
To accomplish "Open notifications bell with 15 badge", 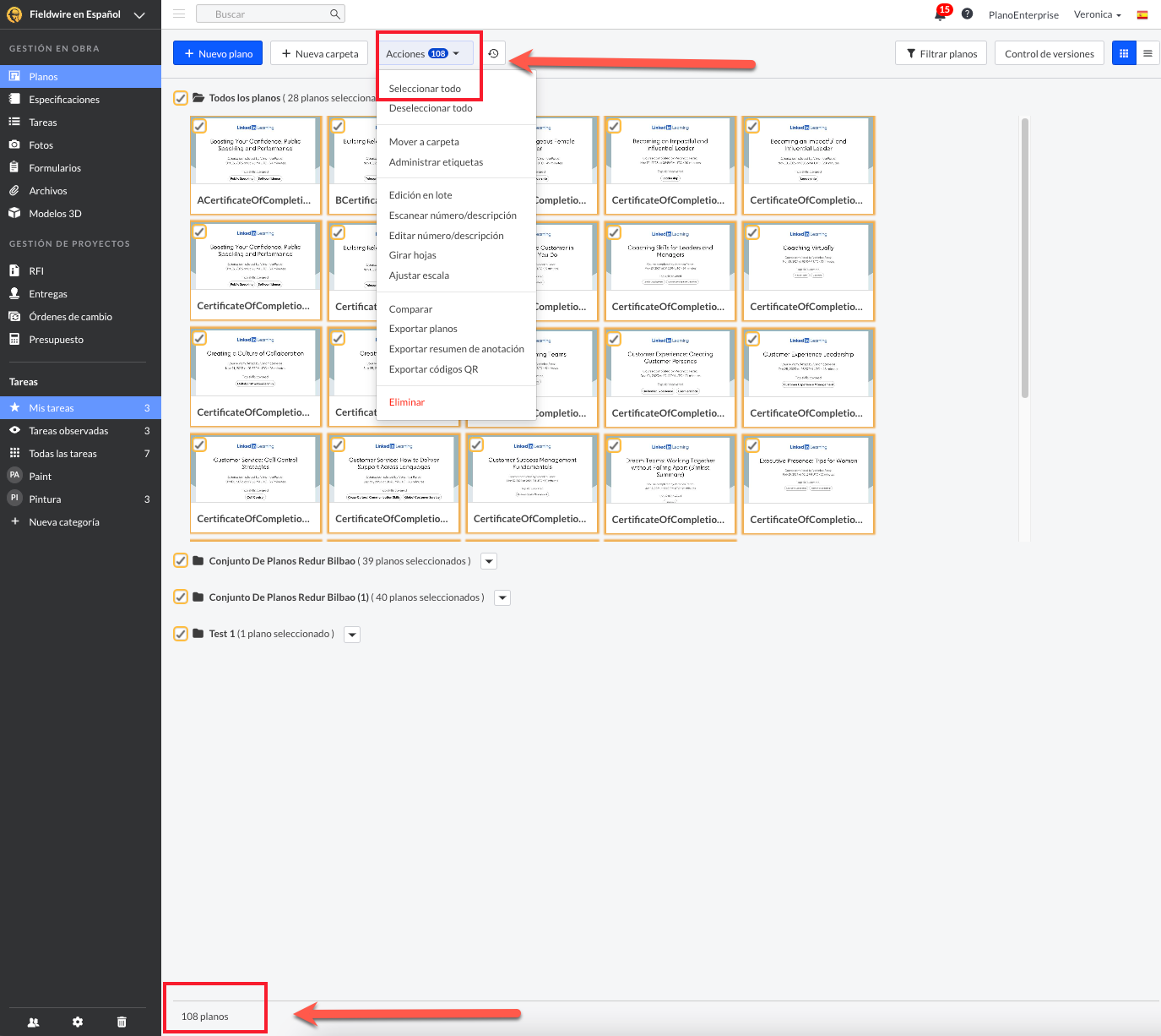I will 941,14.
